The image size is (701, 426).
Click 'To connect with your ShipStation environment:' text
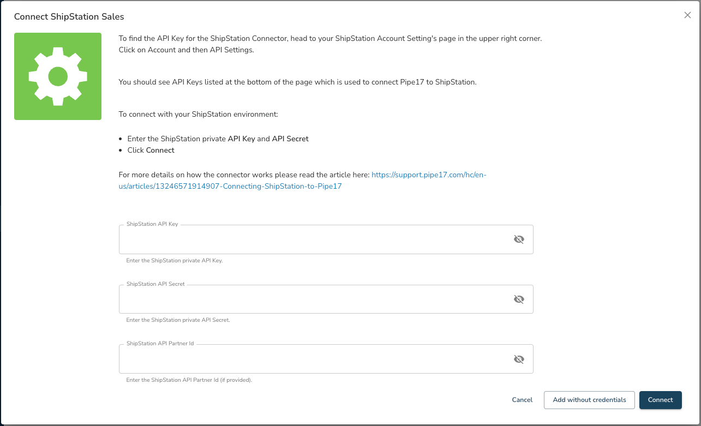click(199, 115)
